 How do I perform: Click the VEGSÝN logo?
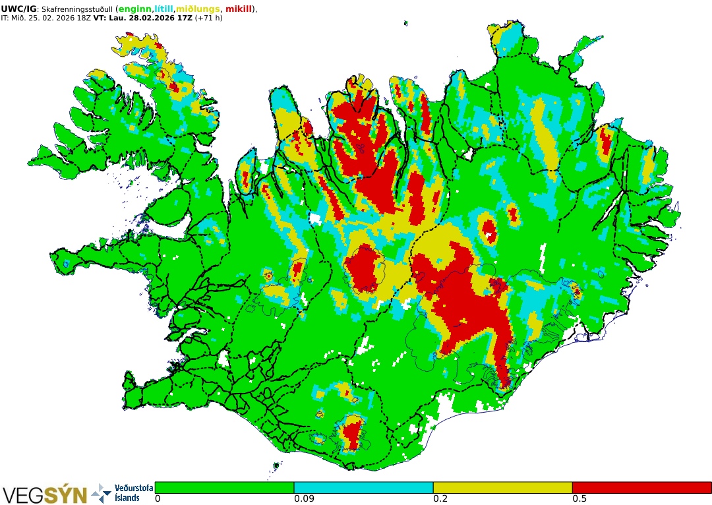click(x=45, y=494)
